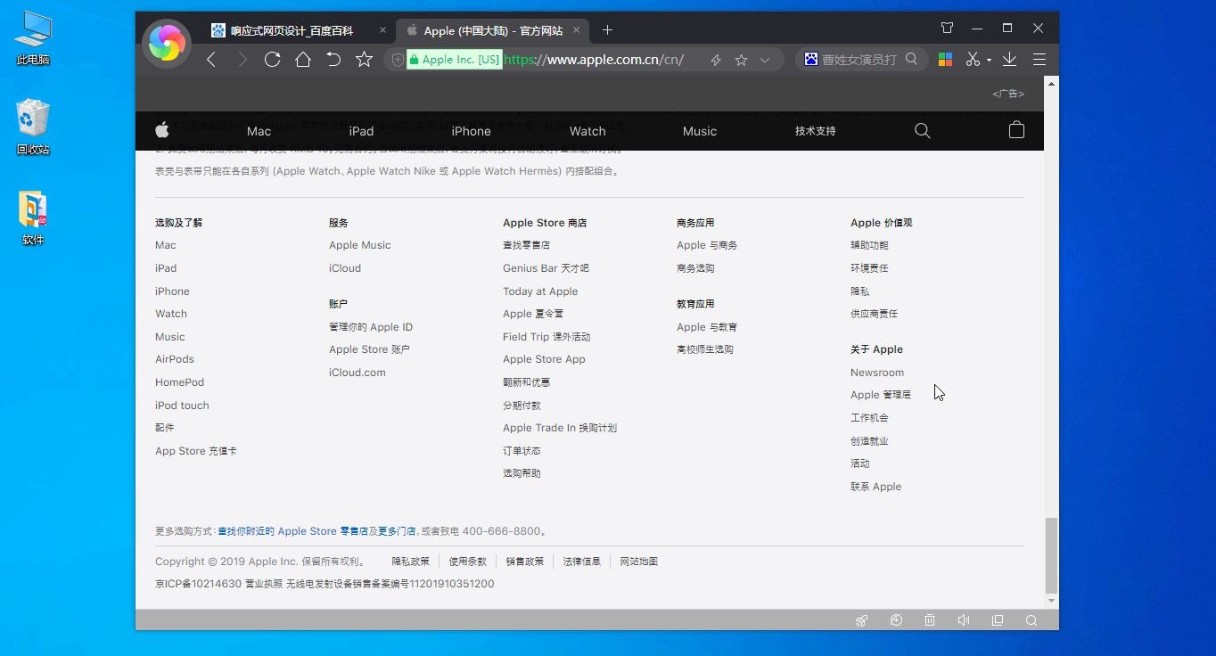Open the iPod touch footer link
1216x656 pixels.
point(182,406)
